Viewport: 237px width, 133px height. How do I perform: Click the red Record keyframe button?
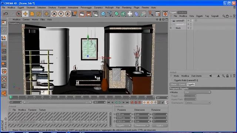[132, 102]
